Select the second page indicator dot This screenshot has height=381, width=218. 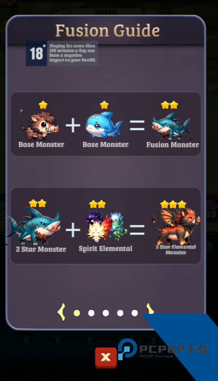tap(91, 313)
